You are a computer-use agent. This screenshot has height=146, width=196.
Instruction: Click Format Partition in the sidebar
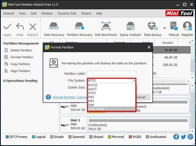point(19,57)
